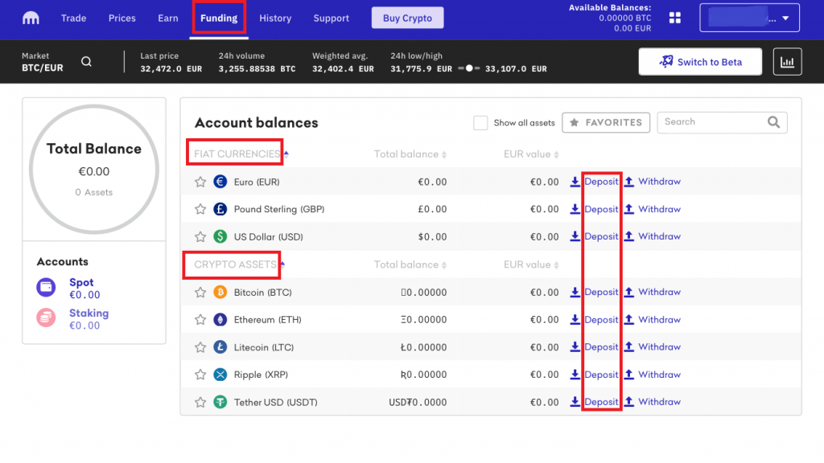Screen dimensions: 824x463
Task: Favorite the Euro (EUR) star
Action: 200,182
